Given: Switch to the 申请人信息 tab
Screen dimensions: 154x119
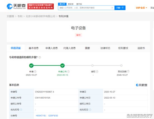Looking at the screenshot, I should coord(52,48).
